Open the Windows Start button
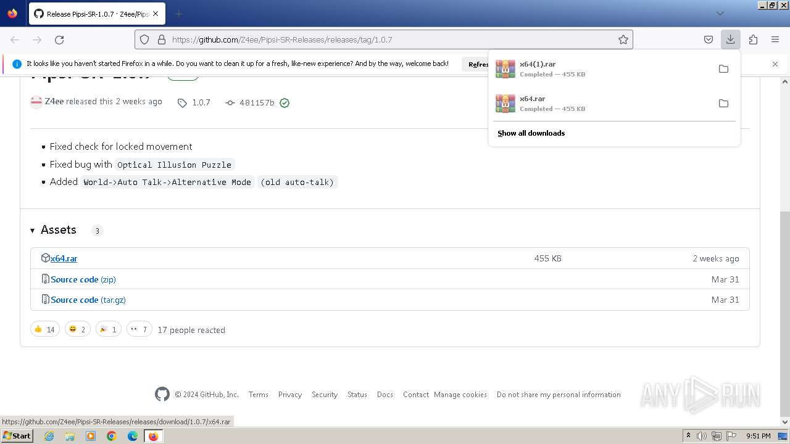Image resolution: width=790 pixels, height=444 pixels. point(17,435)
